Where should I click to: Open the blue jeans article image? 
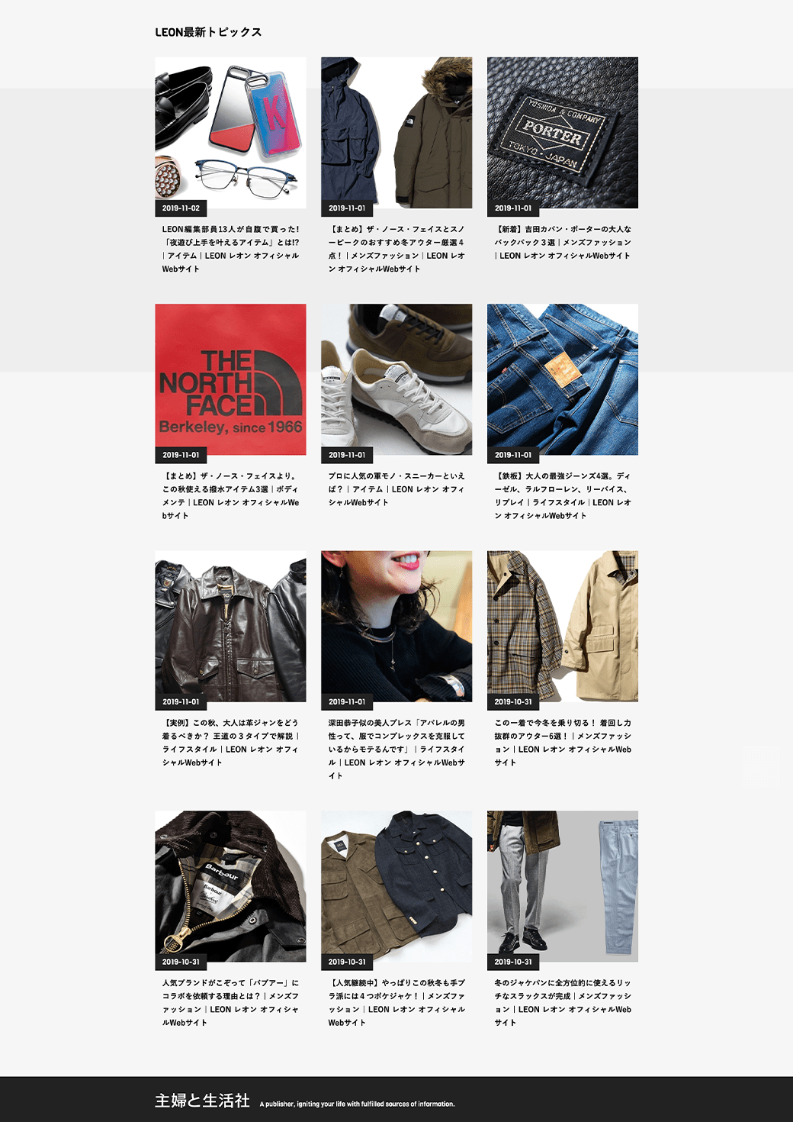(x=563, y=379)
